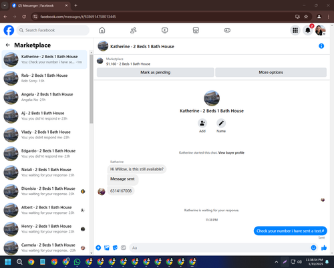
Task: Open conversation information icon
Action: 321,46
